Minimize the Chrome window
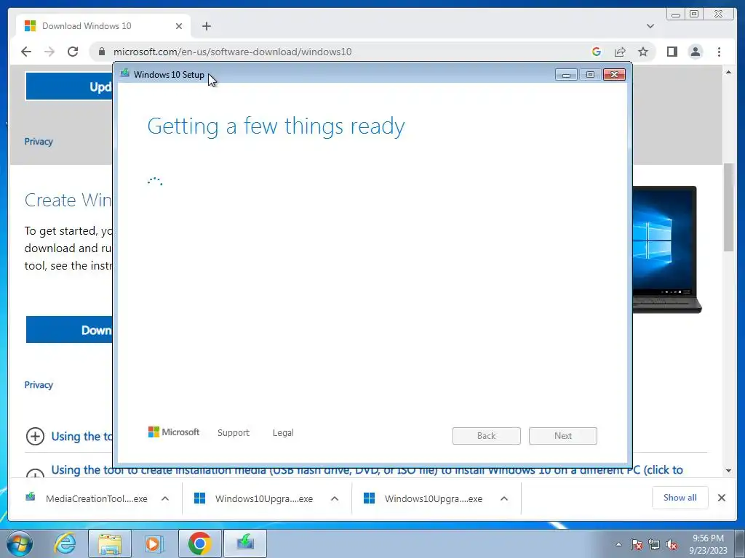This screenshot has height=558, width=745. pyautogui.click(x=676, y=15)
